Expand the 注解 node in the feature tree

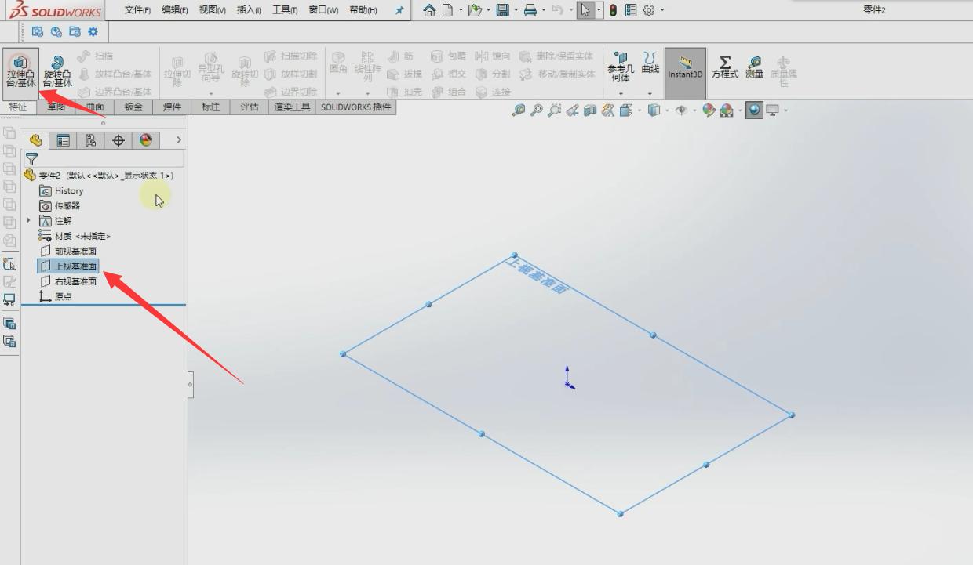pos(30,222)
